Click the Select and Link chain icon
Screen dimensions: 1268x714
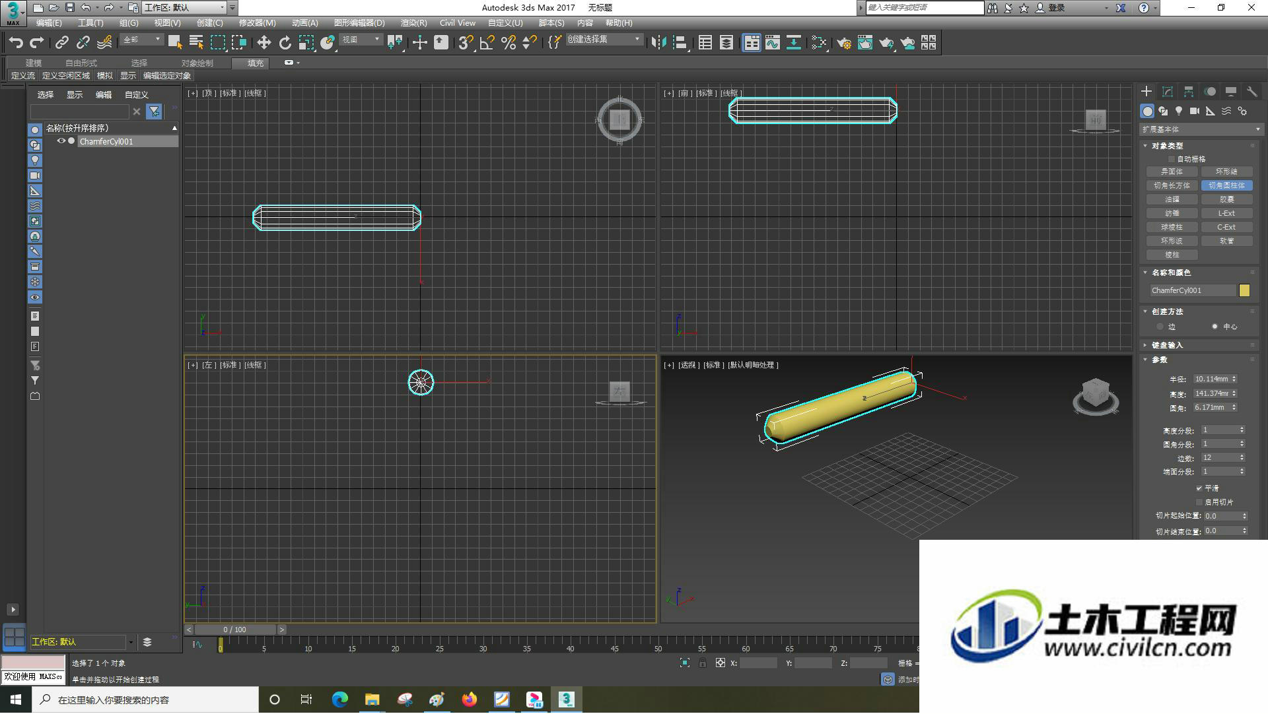point(61,43)
